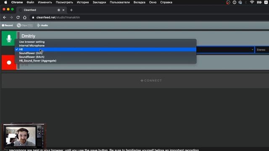Reload the Cleanfeed page
The image size is (269, 151).
[18, 18]
